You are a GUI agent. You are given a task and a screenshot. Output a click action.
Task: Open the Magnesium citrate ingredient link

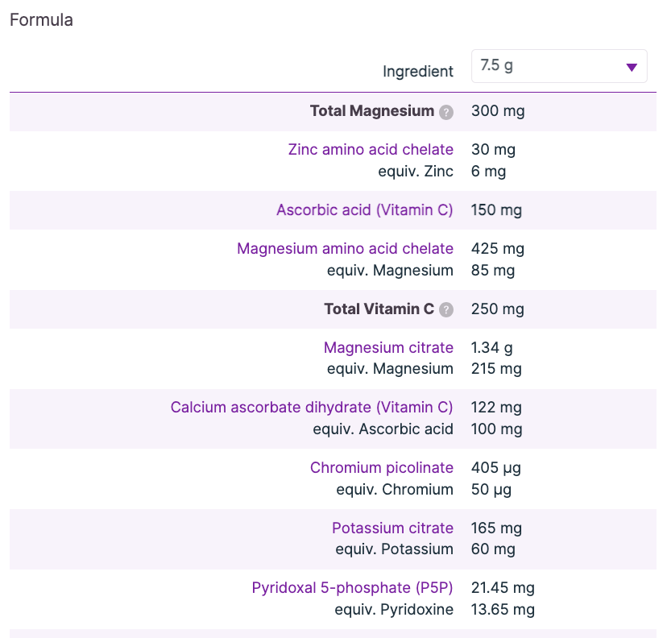(x=388, y=348)
